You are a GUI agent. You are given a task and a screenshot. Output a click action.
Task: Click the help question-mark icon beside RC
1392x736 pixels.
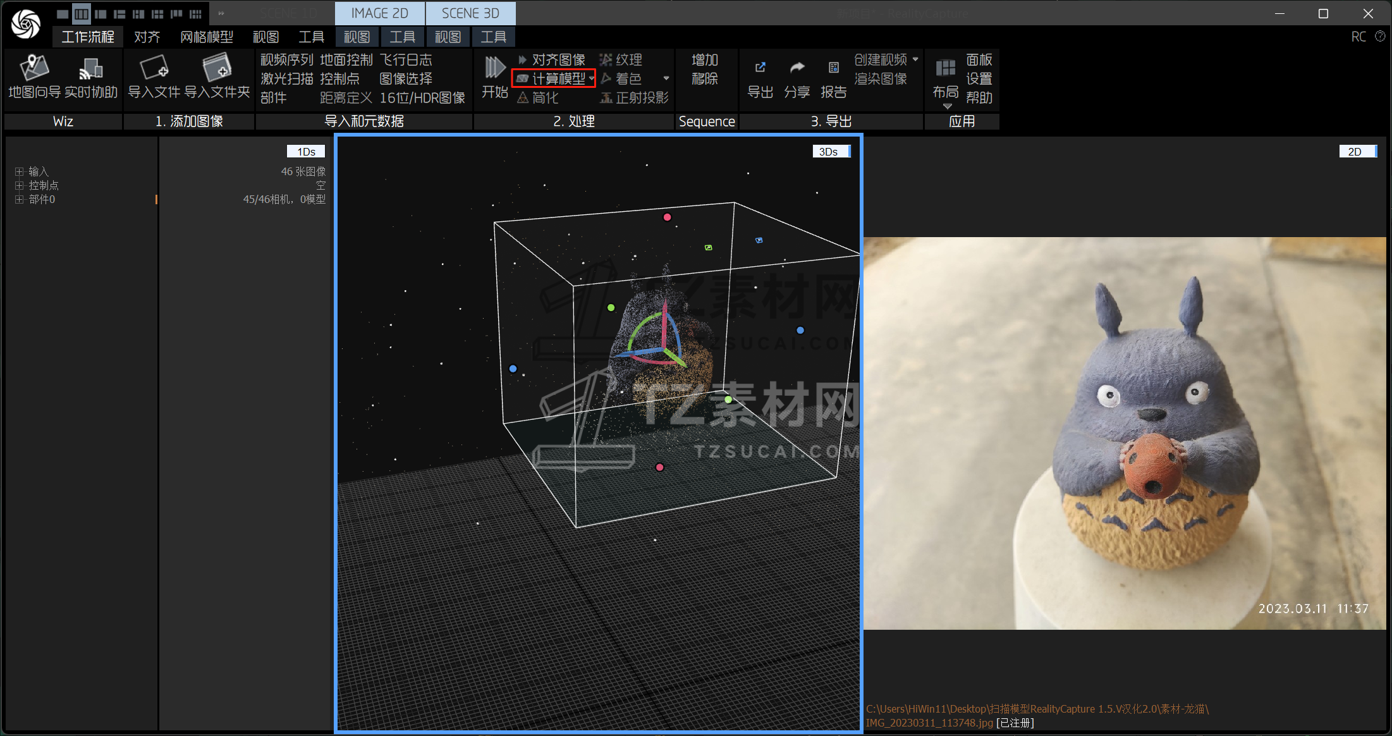(1380, 37)
